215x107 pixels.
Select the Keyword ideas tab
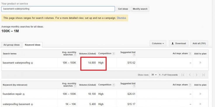(x=33, y=45)
